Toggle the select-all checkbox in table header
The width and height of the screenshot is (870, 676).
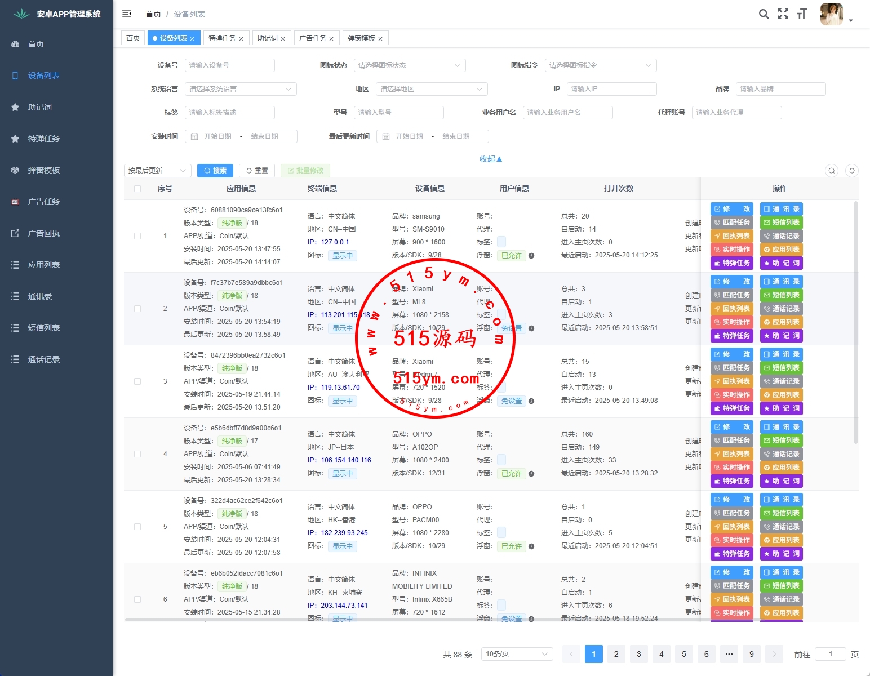137,189
